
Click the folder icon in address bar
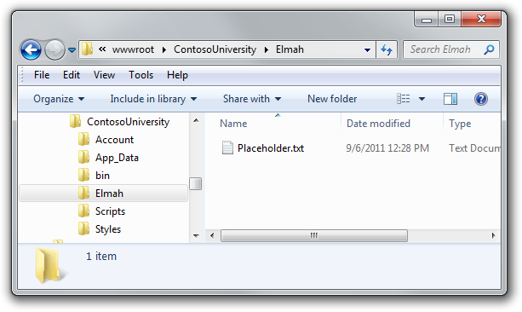point(87,49)
